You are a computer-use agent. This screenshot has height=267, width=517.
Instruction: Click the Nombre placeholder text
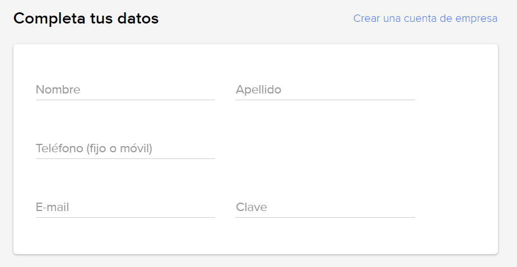(x=58, y=90)
